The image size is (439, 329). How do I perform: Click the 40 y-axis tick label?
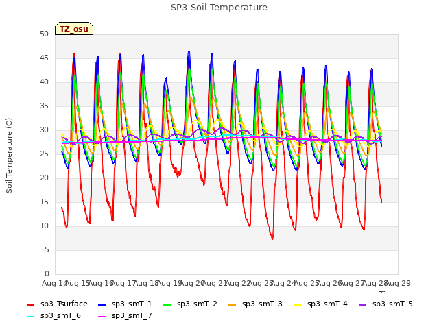pos(44,82)
